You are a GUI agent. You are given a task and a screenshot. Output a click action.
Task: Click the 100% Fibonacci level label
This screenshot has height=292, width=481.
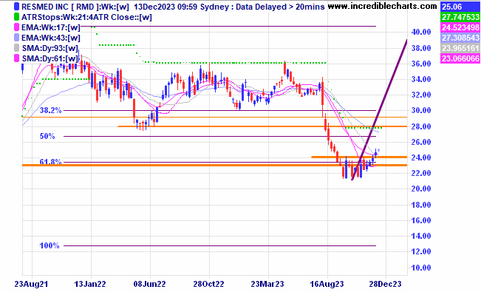click(x=50, y=245)
